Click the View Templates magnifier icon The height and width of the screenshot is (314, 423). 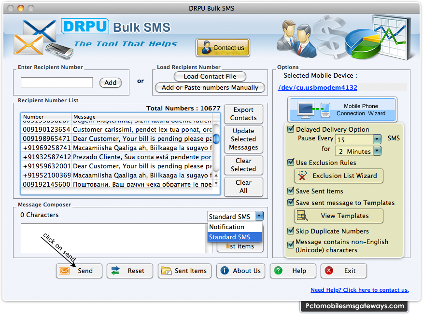tap(302, 216)
